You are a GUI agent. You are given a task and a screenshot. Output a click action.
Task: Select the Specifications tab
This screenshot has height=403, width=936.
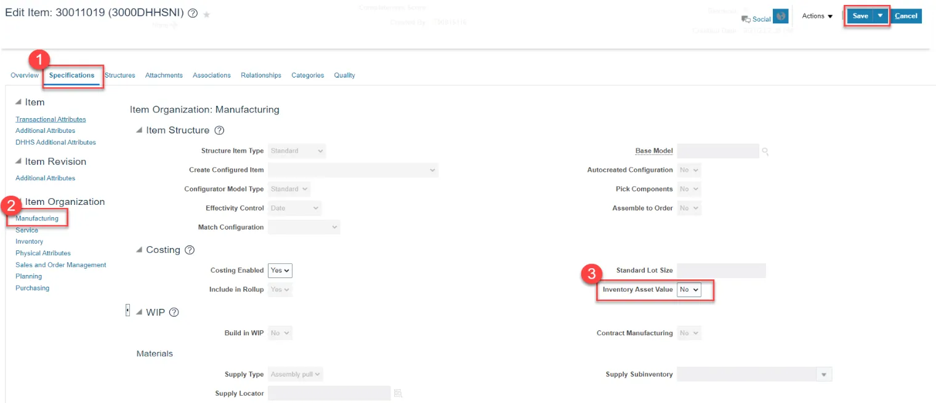(x=72, y=75)
